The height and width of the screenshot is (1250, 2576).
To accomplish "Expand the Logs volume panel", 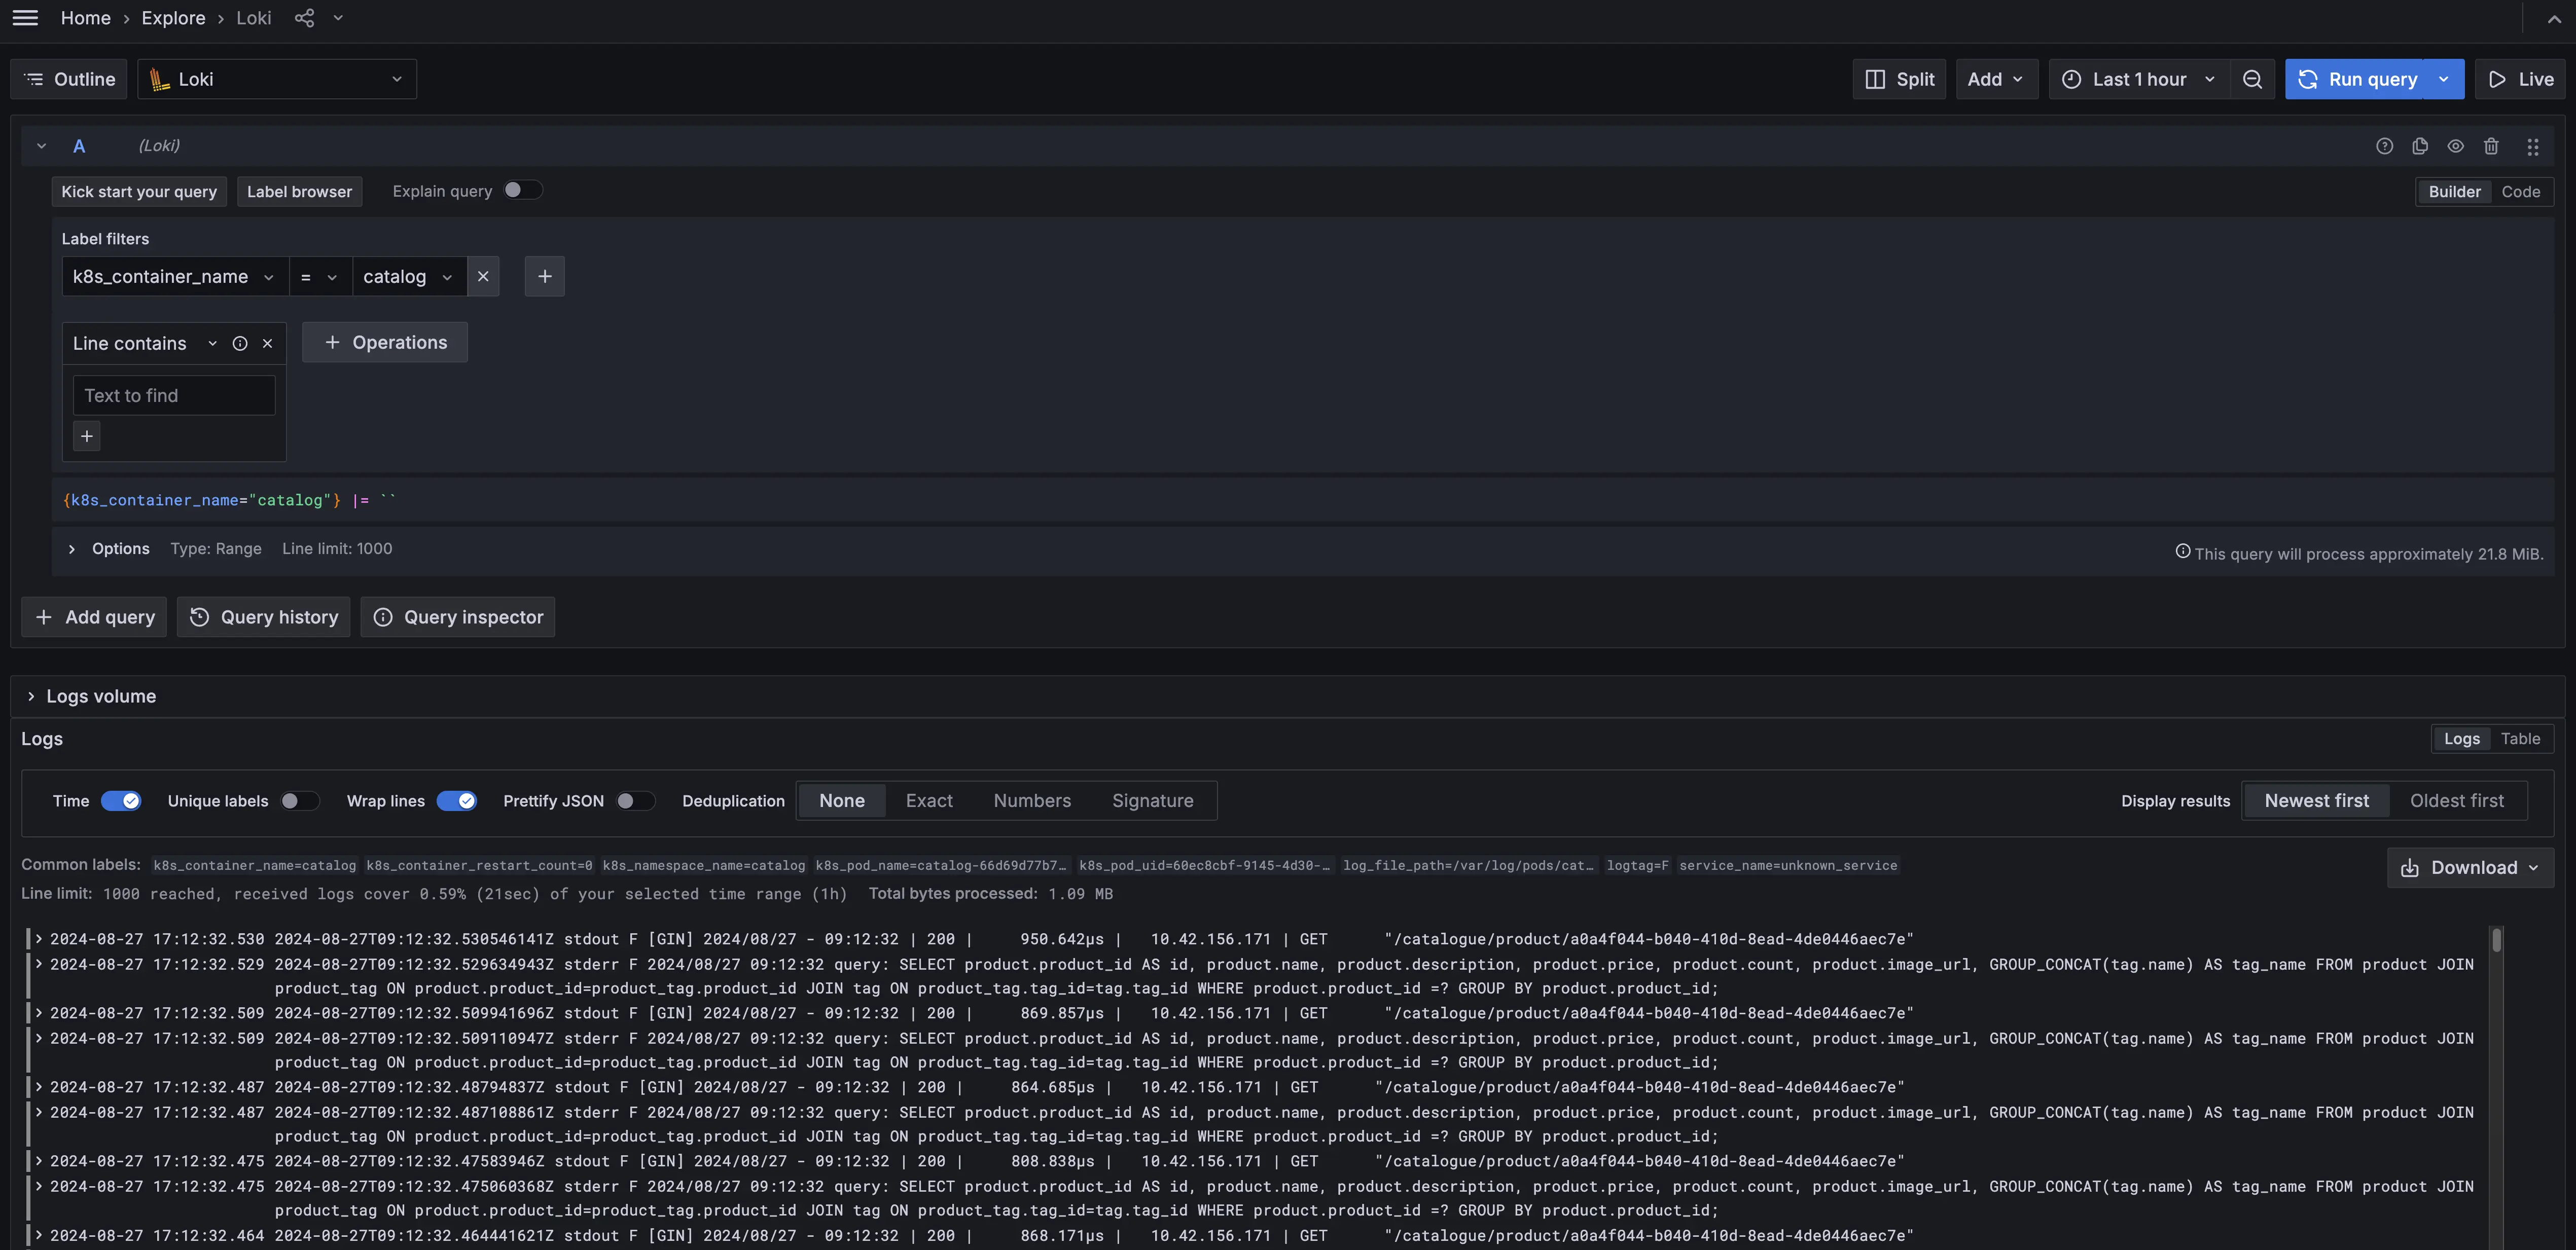I will [32, 696].
